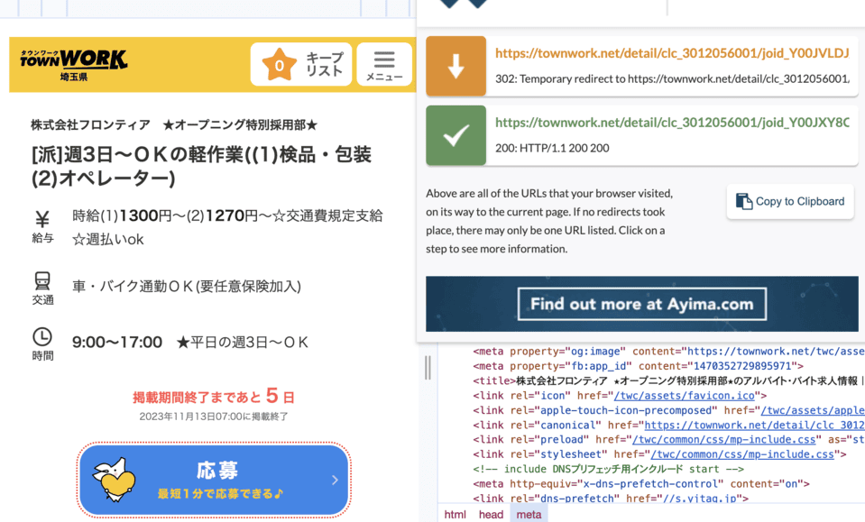Viewport: 865px width, 522px height.
Task: Open the apple-touch-icon href link
Action: [x=813, y=410]
